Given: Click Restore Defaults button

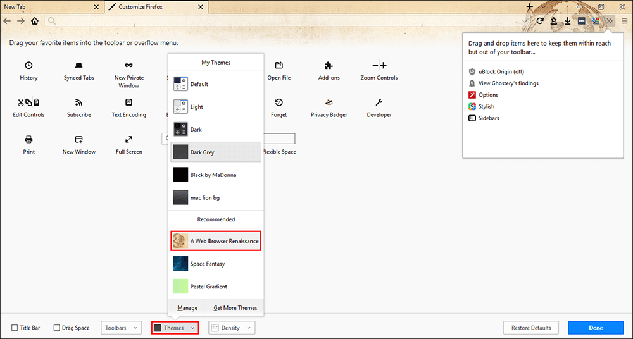Looking at the screenshot, I should tap(531, 328).
